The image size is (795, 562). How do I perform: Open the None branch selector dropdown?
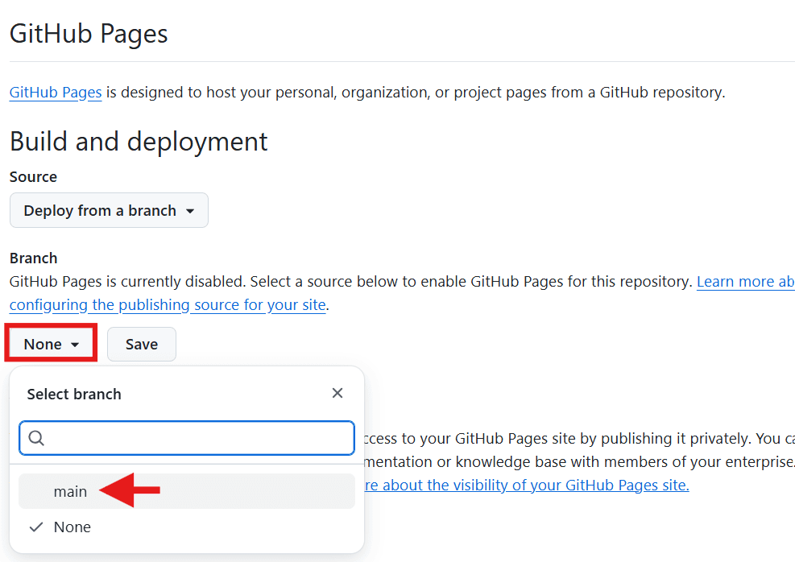(x=51, y=344)
